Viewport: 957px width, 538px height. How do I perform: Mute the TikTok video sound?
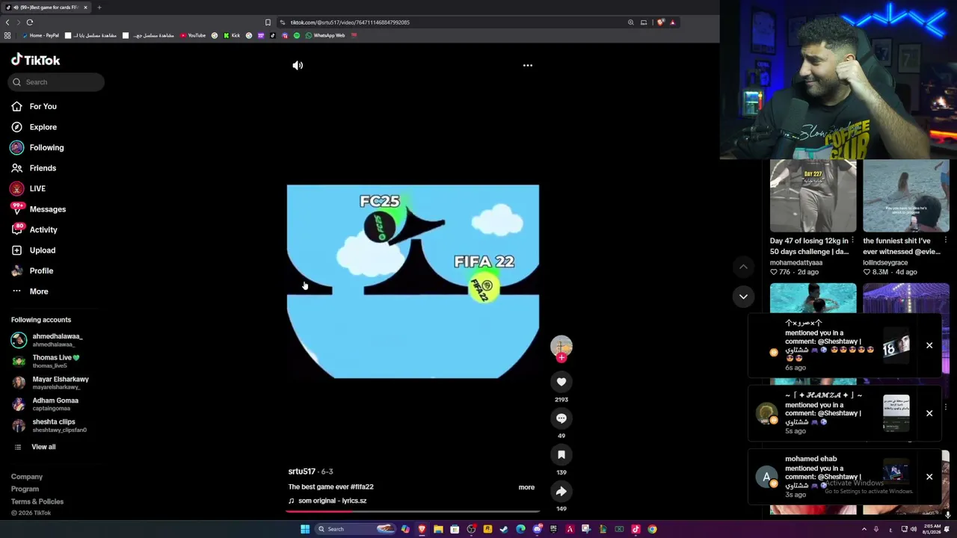point(298,65)
